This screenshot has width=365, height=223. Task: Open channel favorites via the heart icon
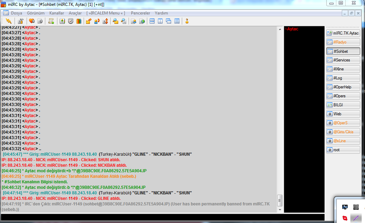coord(32,21)
